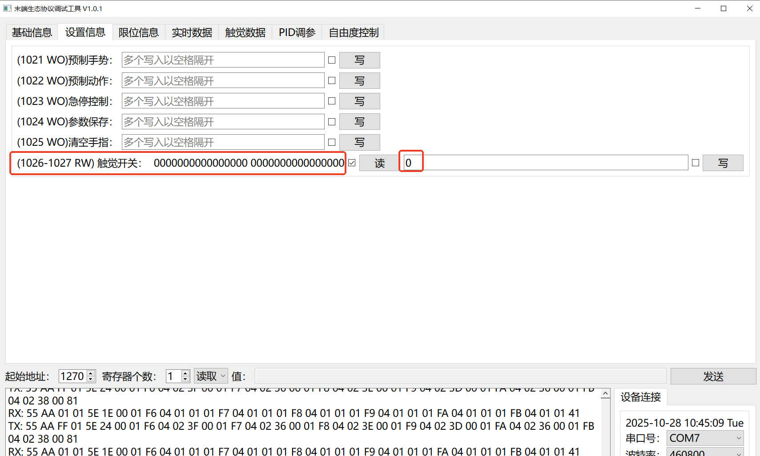Image resolution: width=760 pixels, height=456 pixels.
Task: Expand the 串口号 COM7 dropdown
Action: coord(705,438)
